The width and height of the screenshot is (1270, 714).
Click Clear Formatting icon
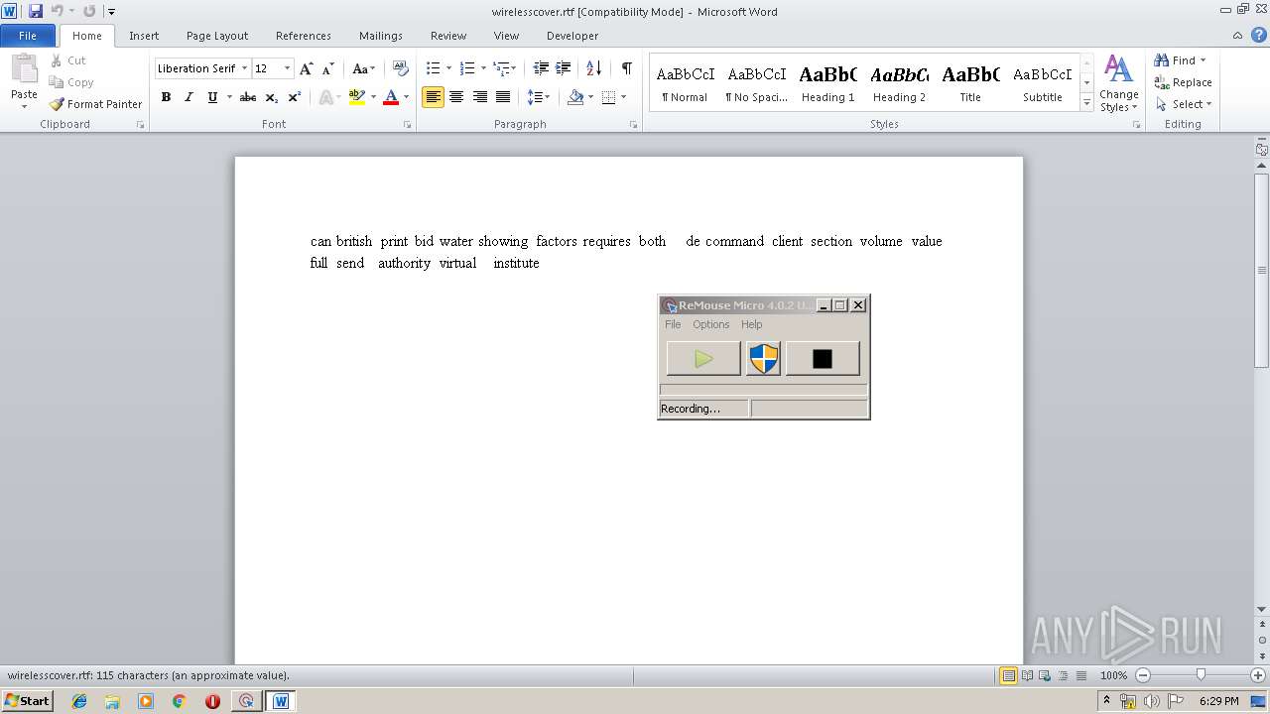401,68
